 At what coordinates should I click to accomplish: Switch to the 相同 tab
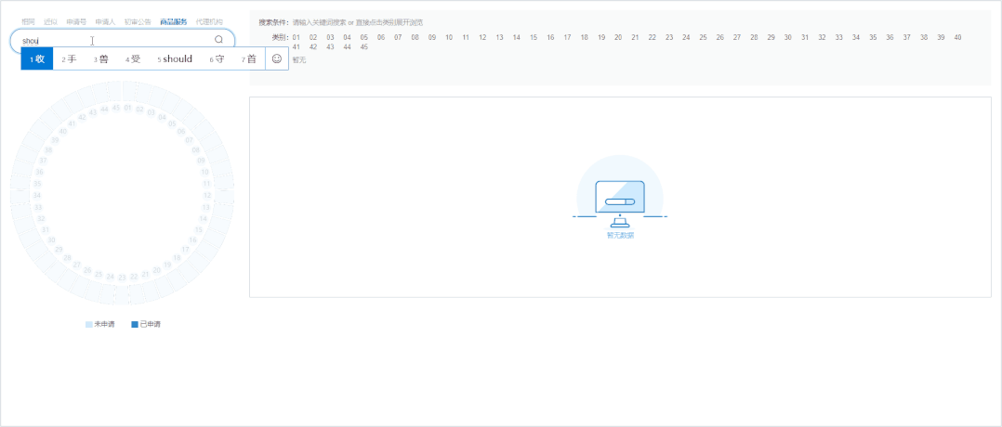(x=28, y=21)
